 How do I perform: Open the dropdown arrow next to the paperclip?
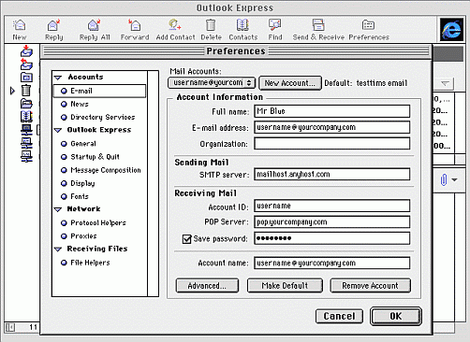point(454,179)
